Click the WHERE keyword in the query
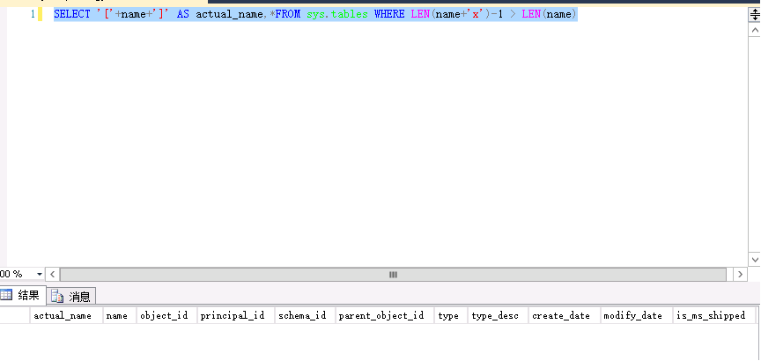761x361 pixels. 389,15
